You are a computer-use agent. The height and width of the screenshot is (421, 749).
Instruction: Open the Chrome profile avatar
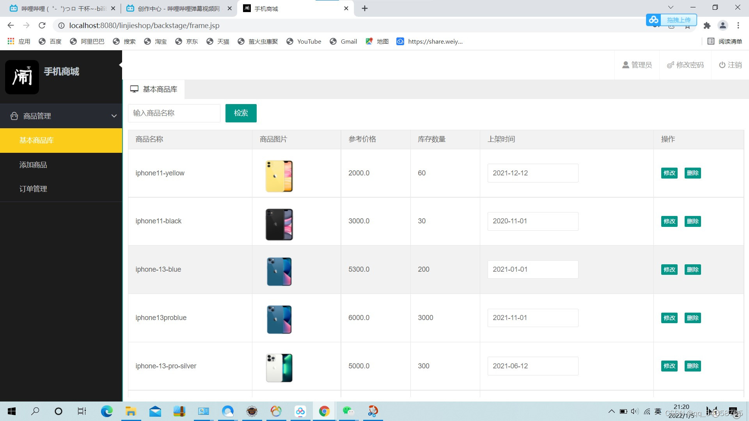723,25
